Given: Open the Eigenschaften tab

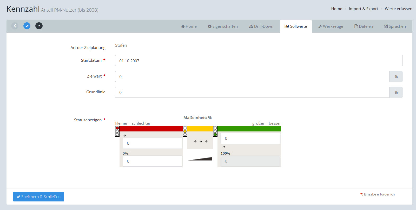Looking at the screenshot, I should click(x=223, y=26).
